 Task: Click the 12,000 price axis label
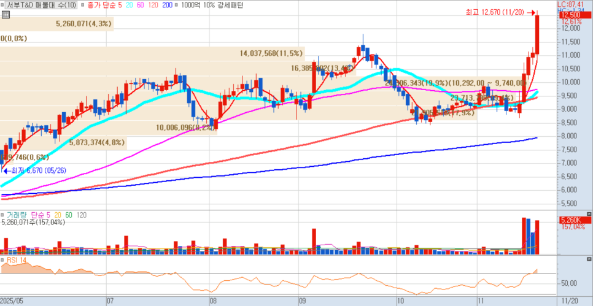(570, 28)
